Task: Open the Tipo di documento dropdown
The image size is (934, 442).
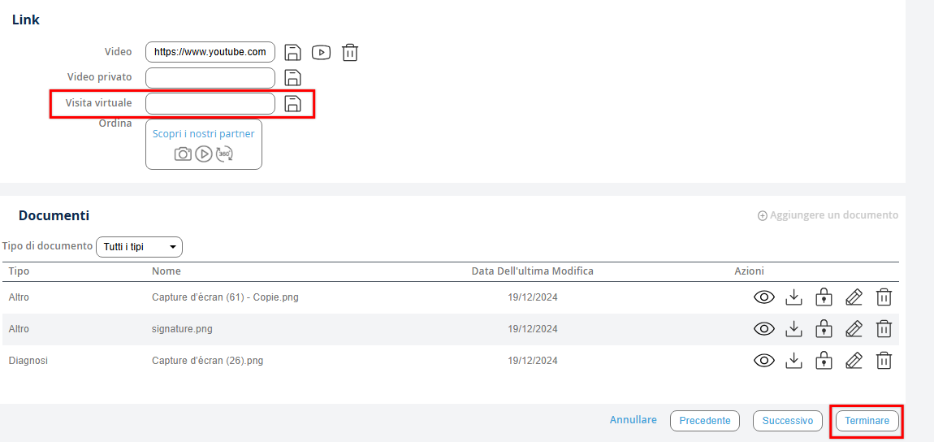Action: point(139,247)
